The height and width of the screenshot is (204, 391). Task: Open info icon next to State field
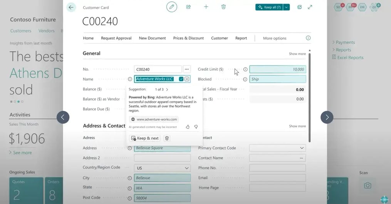130,188
